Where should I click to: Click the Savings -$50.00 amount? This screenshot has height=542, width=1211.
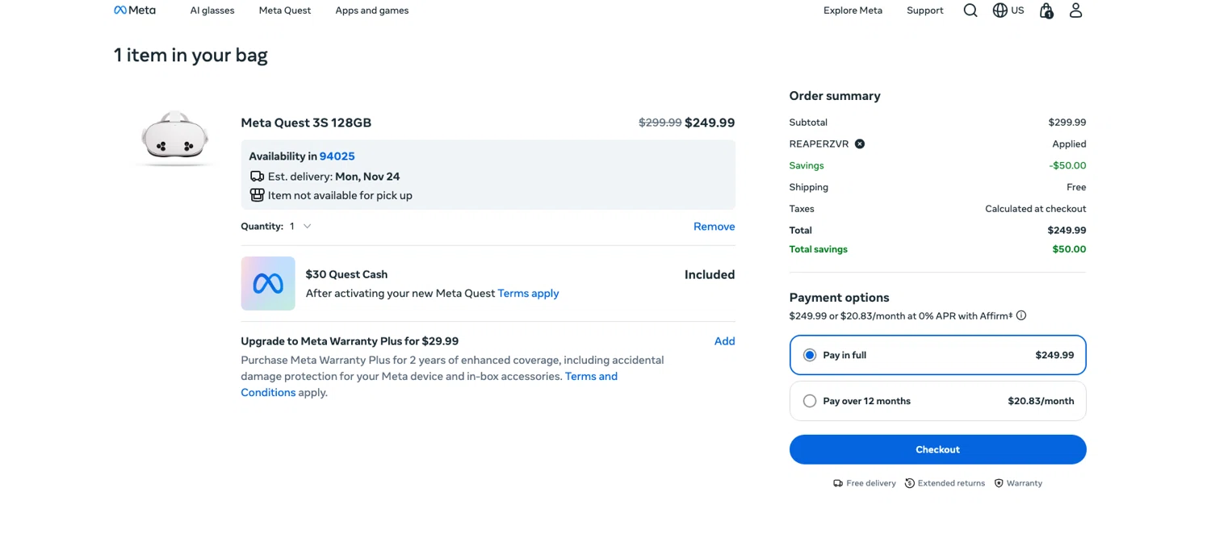(1067, 165)
